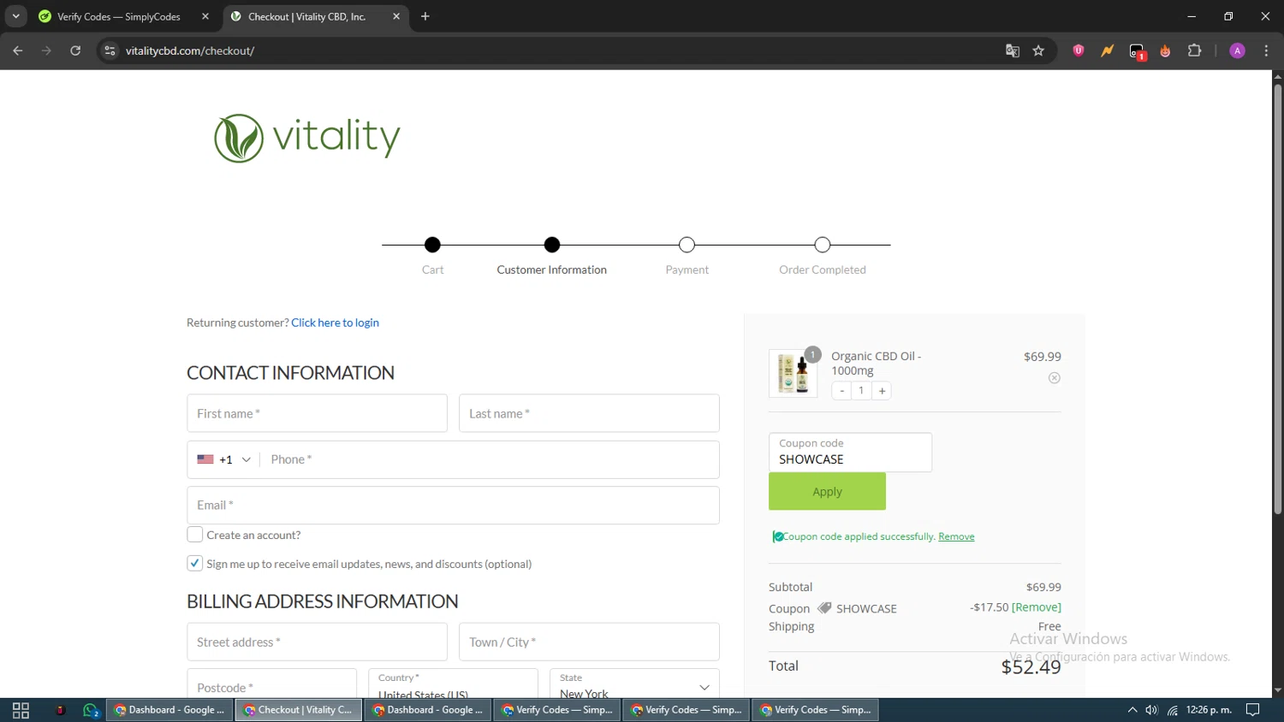This screenshot has height=722, width=1284.
Task: Open Windows task view icon
Action: [x=21, y=710]
